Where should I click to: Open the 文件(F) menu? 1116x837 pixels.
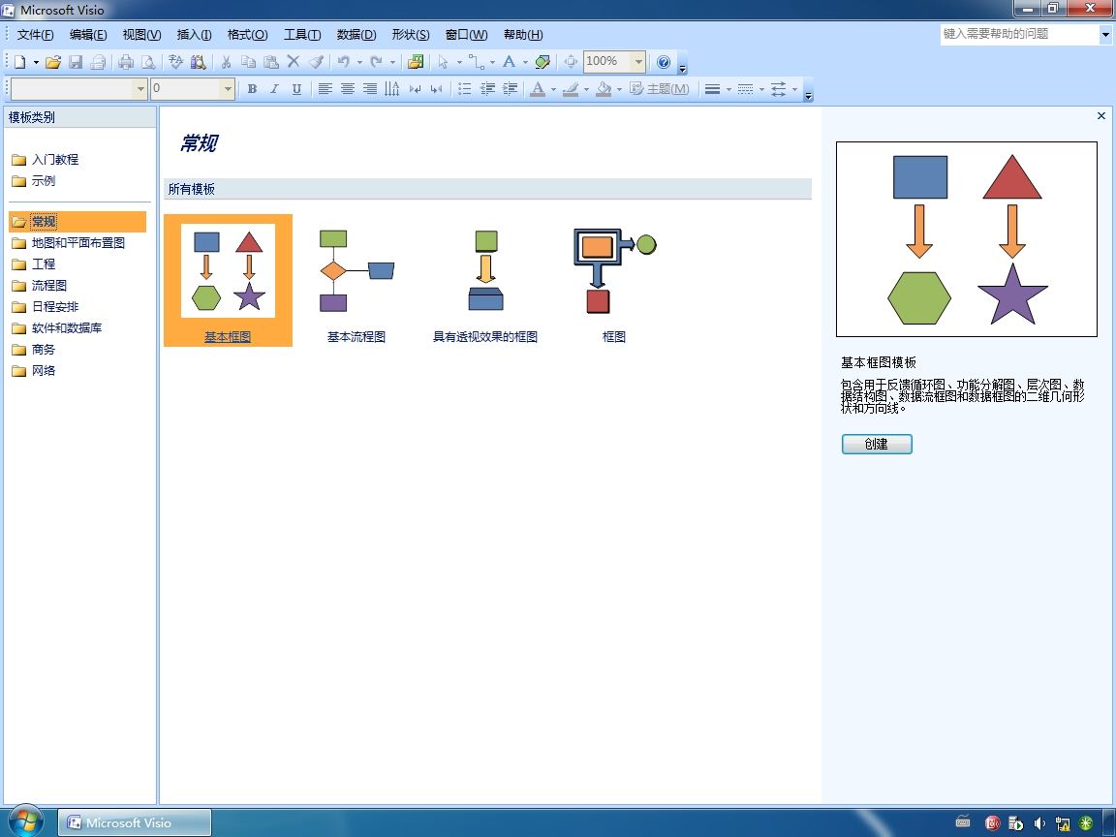(x=35, y=34)
